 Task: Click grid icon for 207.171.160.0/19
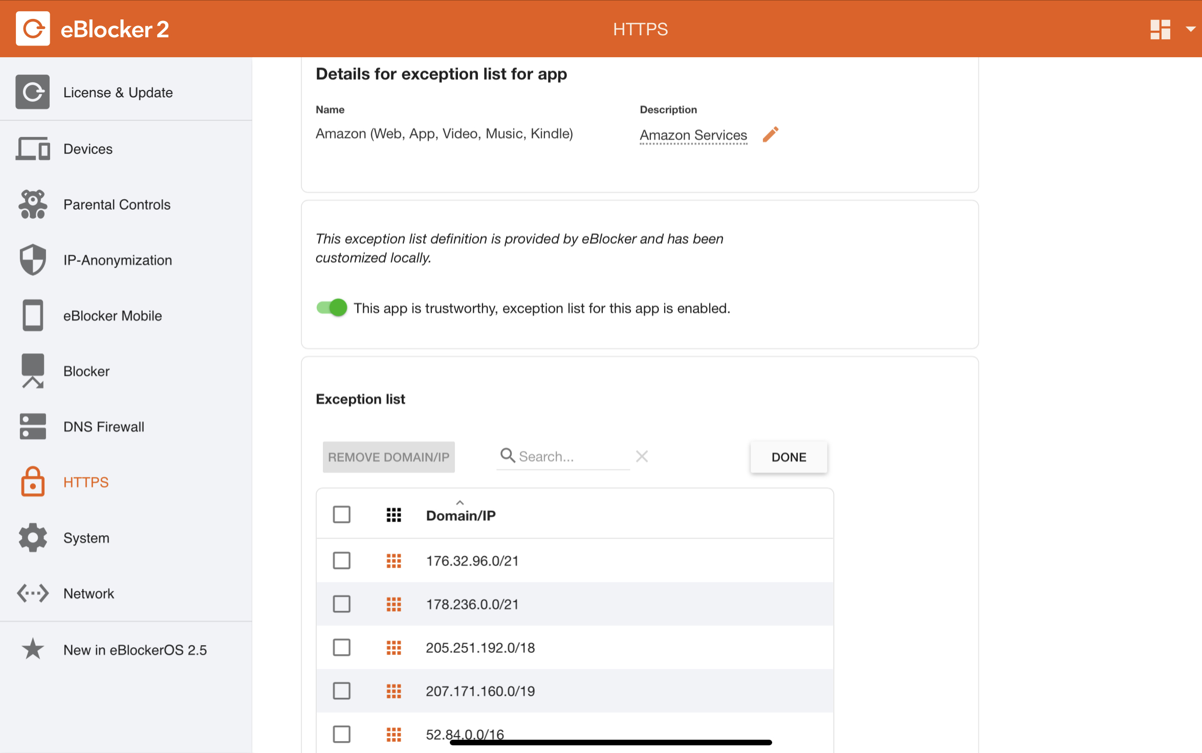[394, 691]
